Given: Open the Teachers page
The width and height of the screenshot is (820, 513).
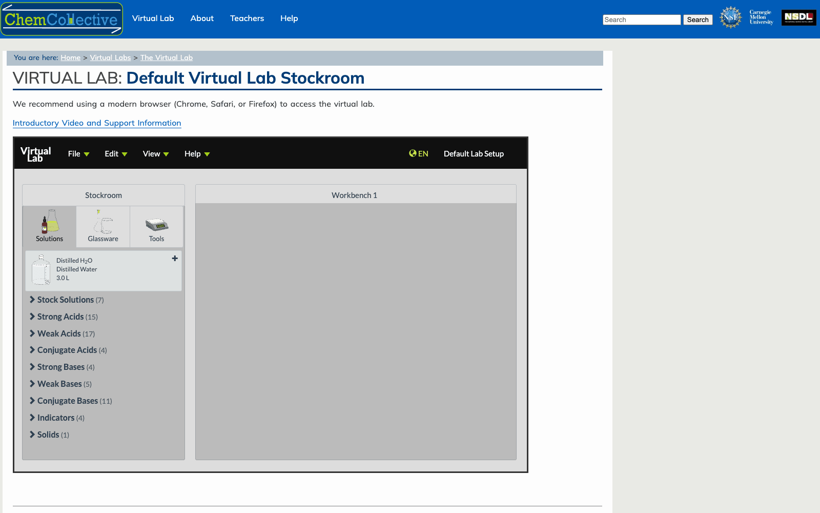Looking at the screenshot, I should (x=247, y=18).
